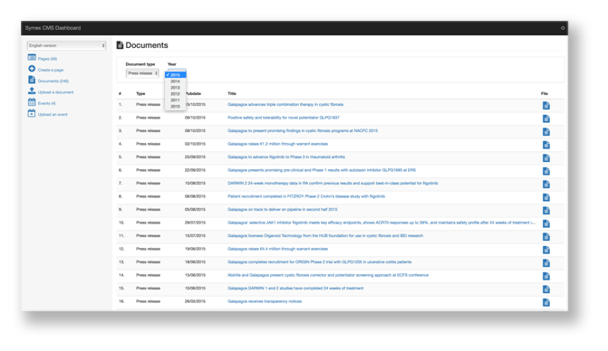Click the date 26/05/2015 in row 16
608x351 pixels.
pyautogui.click(x=195, y=301)
